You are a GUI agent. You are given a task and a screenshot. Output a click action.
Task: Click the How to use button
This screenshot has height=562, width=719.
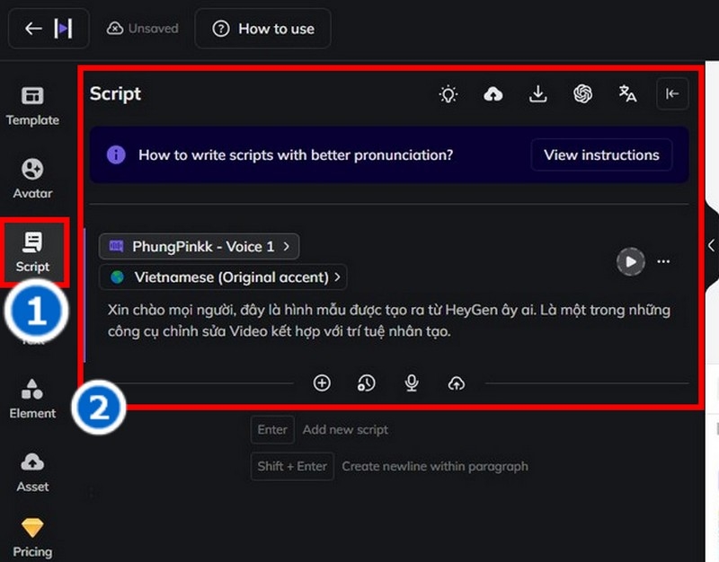click(263, 29)
